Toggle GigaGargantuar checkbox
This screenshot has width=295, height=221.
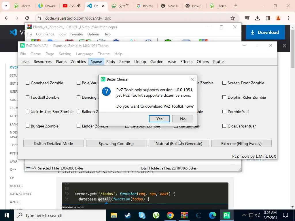click(224, 126)
